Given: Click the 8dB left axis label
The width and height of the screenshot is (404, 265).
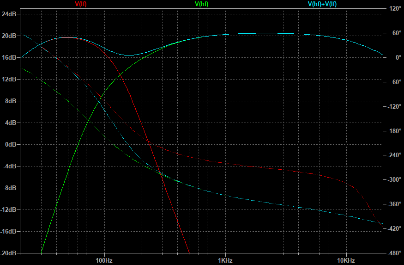Looking at the screenshot, I should (x=11, y=101).
